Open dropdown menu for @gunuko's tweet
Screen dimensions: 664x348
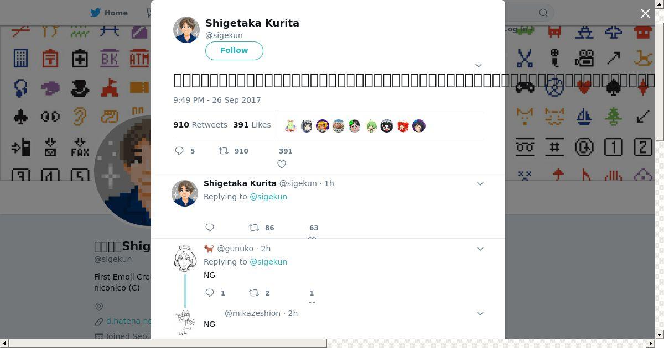pyautogui.click(x=480, y=249)
